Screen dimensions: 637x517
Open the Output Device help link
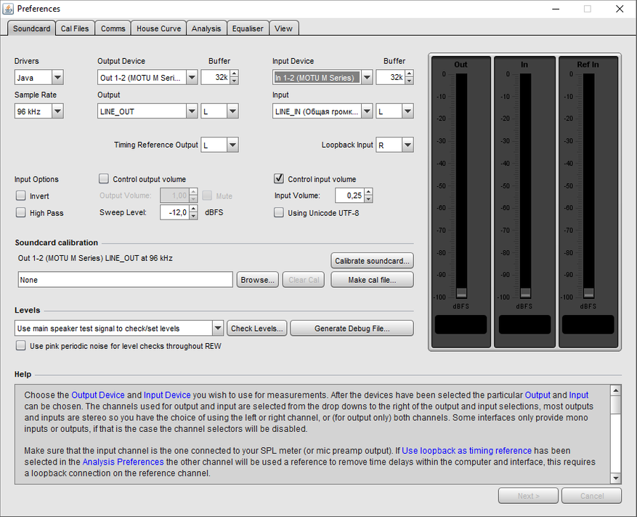[98, 395]
